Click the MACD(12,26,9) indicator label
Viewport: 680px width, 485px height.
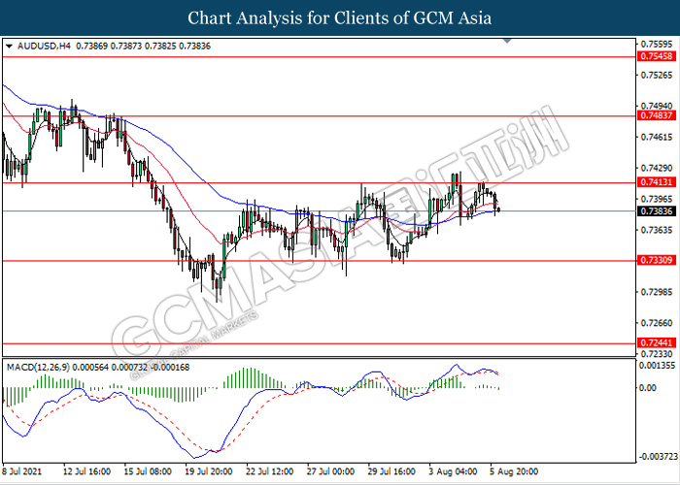[x=38, y=368]
